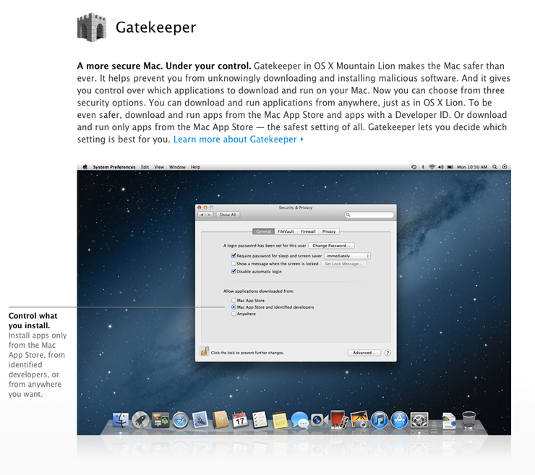535x475 pixels.
Task: Click the Bluetooth menu bar icon
Action: pos(423,167)
